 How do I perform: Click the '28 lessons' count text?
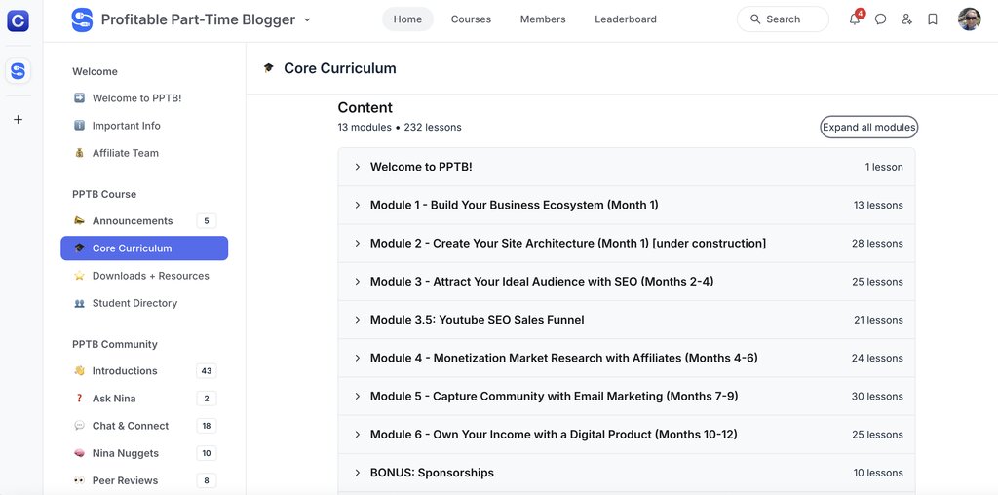877,243
